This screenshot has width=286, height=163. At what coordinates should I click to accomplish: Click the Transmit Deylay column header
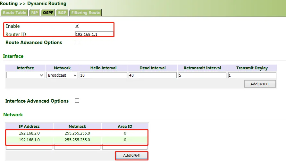pos(252,68)
